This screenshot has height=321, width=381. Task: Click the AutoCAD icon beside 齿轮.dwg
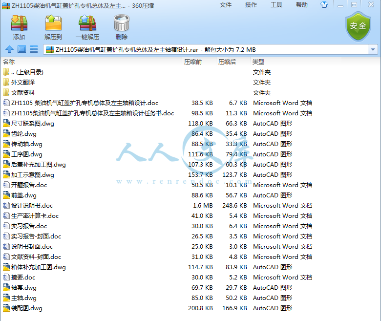click(x=6, y=134)
